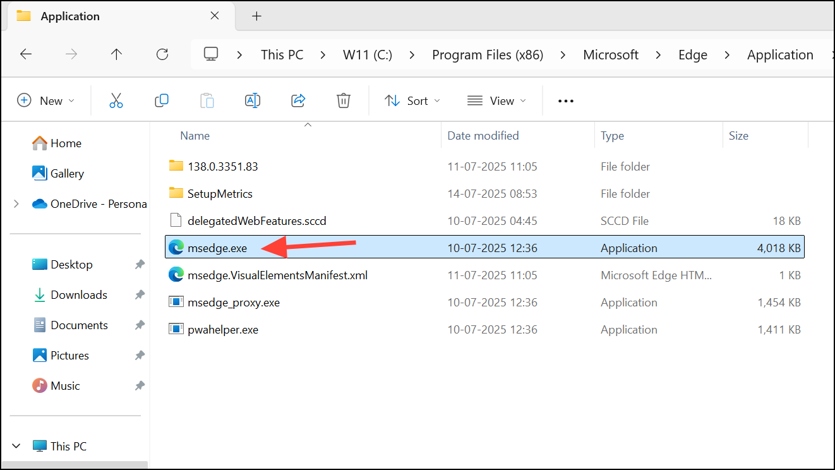Click the Rename icon in toolbar

click(253, 100)
